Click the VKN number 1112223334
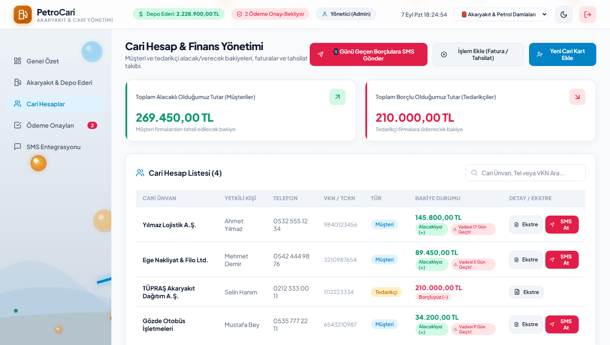This screenshot has height=345, width=610. click(x=339, y=292)
